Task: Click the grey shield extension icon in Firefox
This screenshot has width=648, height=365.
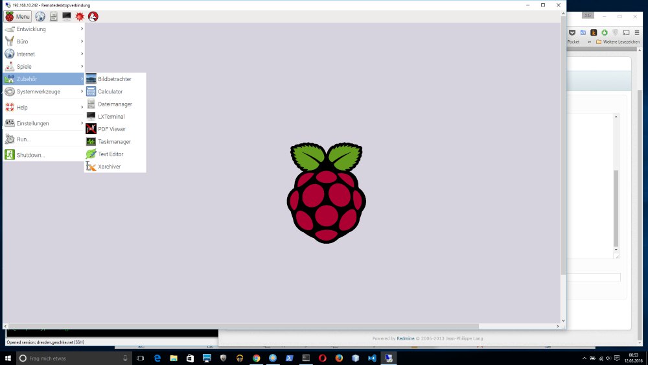Action: point(616,32)
